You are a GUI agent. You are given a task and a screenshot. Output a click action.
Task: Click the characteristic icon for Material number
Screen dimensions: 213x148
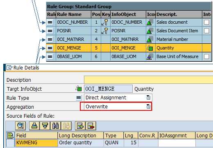[150, 39]
